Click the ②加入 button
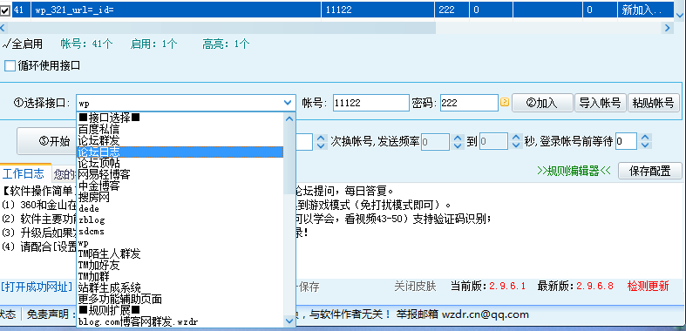This screenshot has width=686, height=331. point(542,103)
